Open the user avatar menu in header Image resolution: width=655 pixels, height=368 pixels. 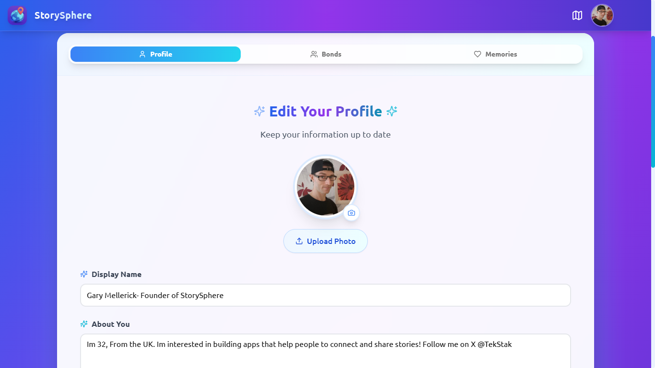(602, 15)
